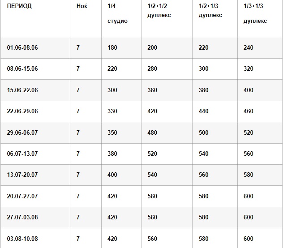Click the 1/4 студио column header
Image resolution: width=283 pixels, height=248 pixels.
pos(117,14)
